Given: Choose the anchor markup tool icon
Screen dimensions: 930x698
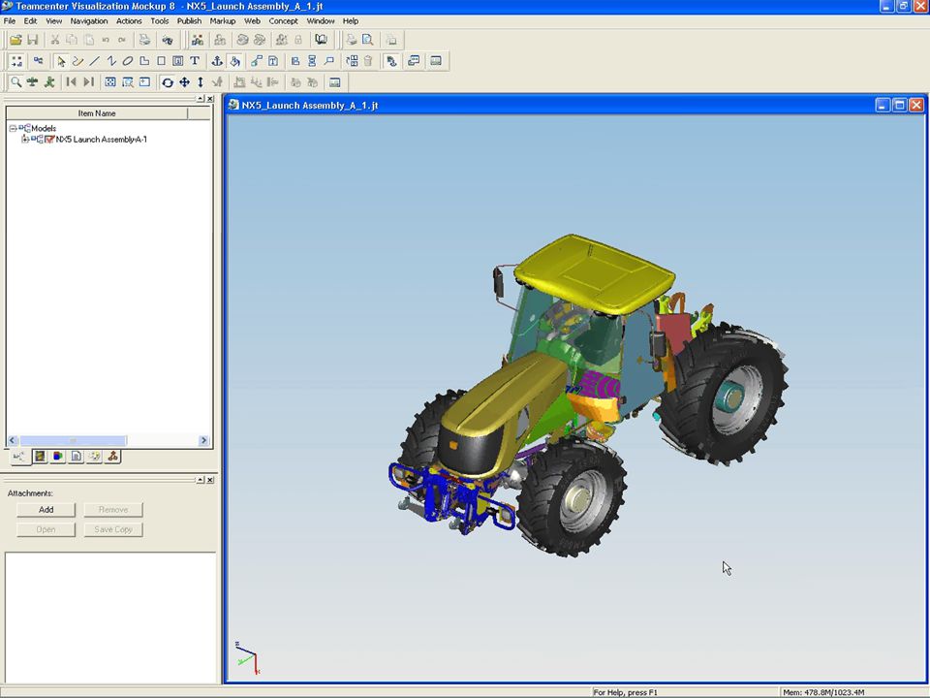Looking at the screenshot, I should (217, 60).
